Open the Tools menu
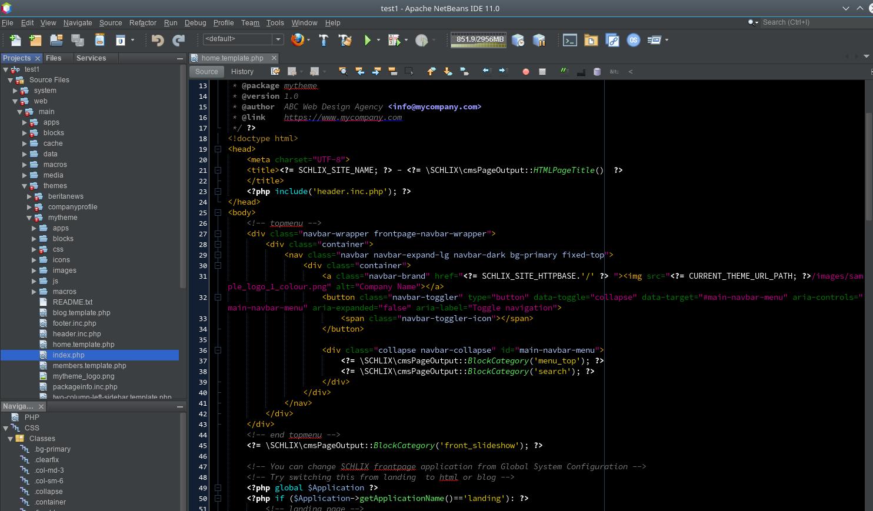 pyautogui.click(x=275, y=22)
